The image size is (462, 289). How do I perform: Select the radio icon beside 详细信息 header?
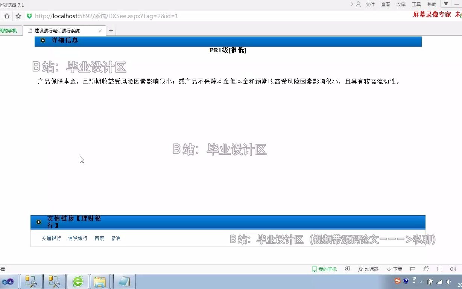(42, 40)
